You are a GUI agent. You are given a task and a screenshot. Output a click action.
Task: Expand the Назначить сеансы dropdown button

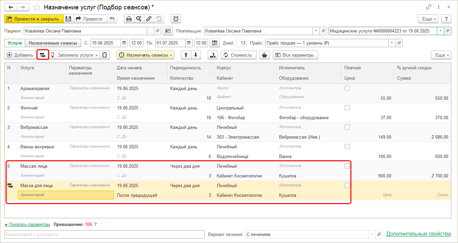coord(145,55)
